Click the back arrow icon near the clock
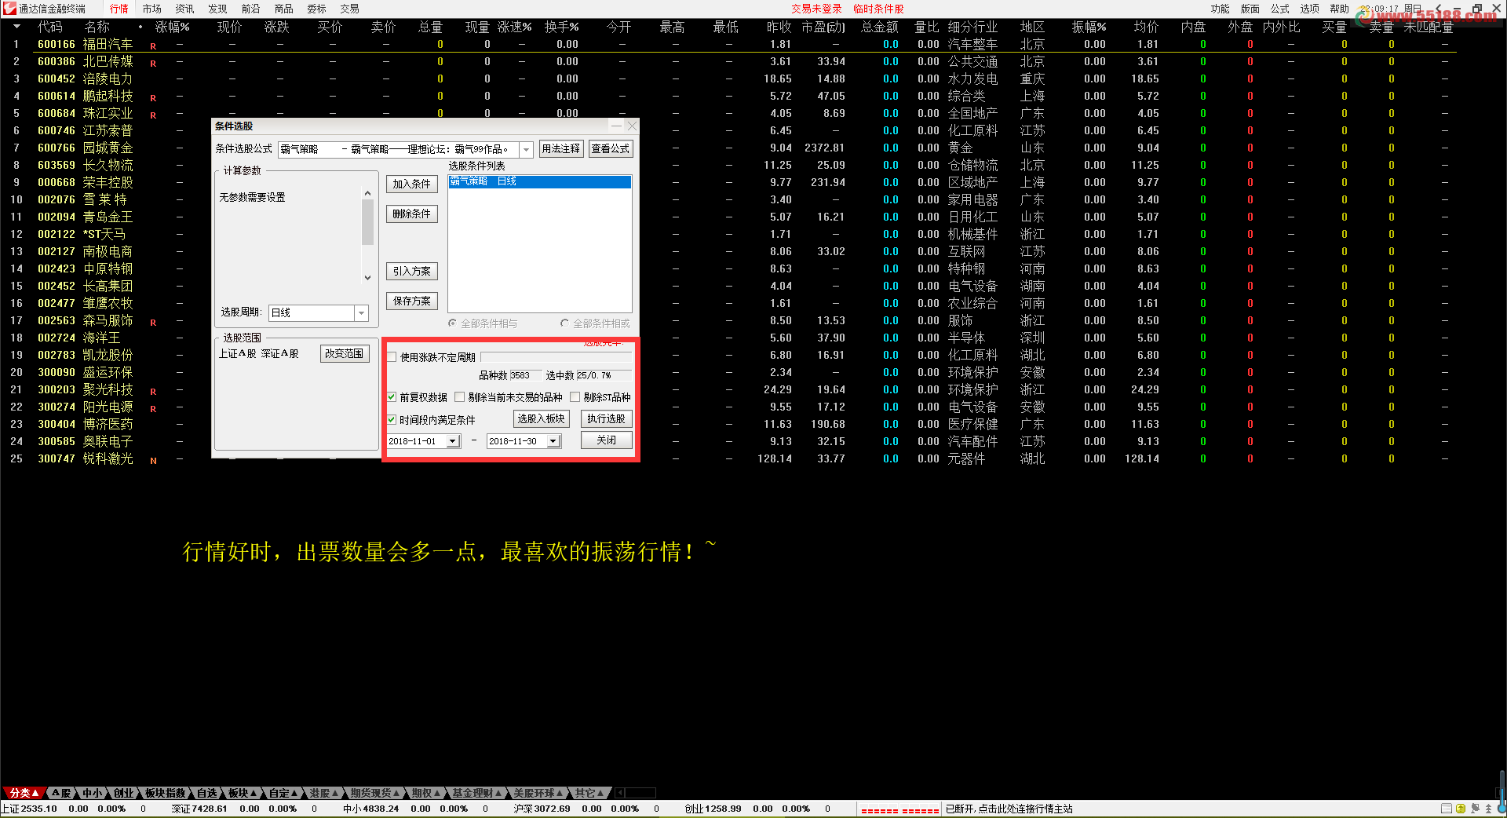 click(x=1439, y=9)
